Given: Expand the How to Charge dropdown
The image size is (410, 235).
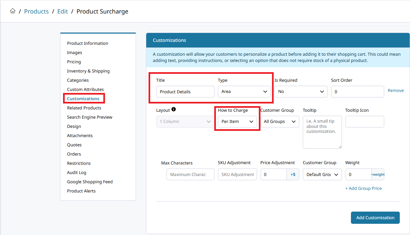Looking at the screenshot, I should (237, 122).
